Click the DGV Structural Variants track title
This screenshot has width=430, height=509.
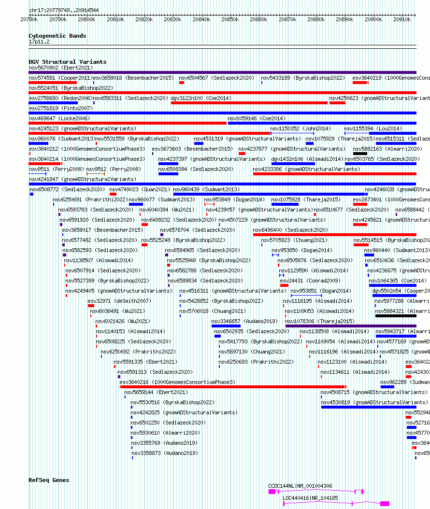click(x=68, y=62)
